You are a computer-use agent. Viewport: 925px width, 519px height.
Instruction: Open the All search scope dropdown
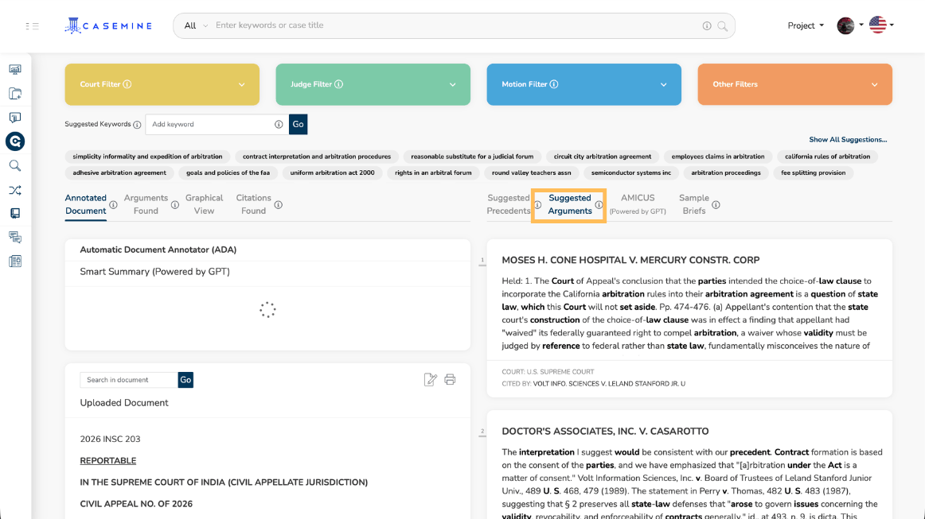[196, 26]
